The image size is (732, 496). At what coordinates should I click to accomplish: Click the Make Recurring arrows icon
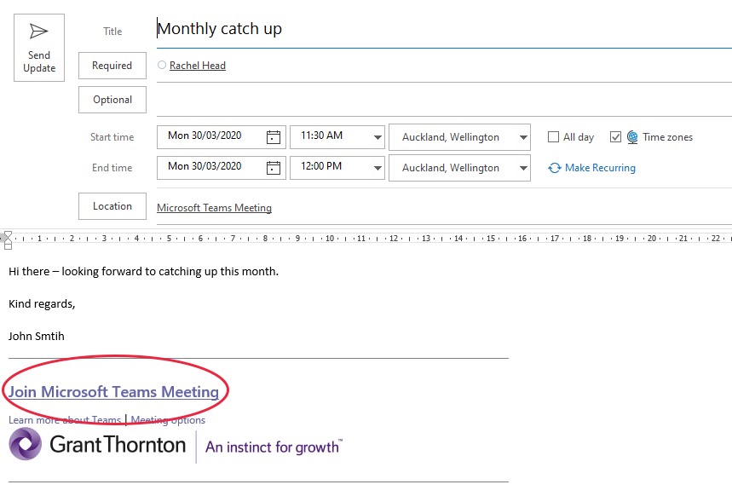pyautogui.click(x=555, y=168)
